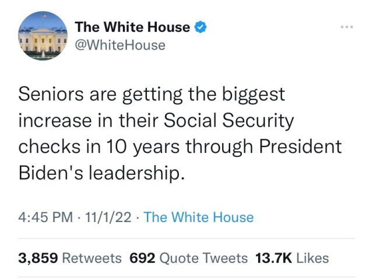Open "The White House" bold display name

133,27
